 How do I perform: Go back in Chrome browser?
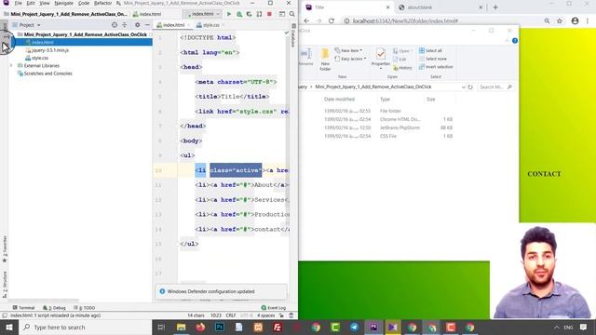(x=306, y=20)
